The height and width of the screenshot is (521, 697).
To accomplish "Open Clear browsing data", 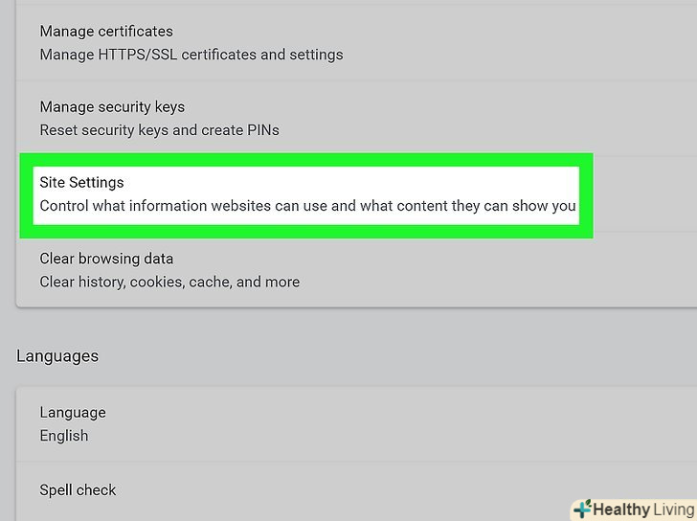I will coord(106,259).
